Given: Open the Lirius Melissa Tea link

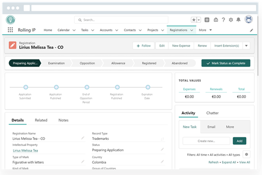Looking at the screenshot, I should tap(25, 150).
